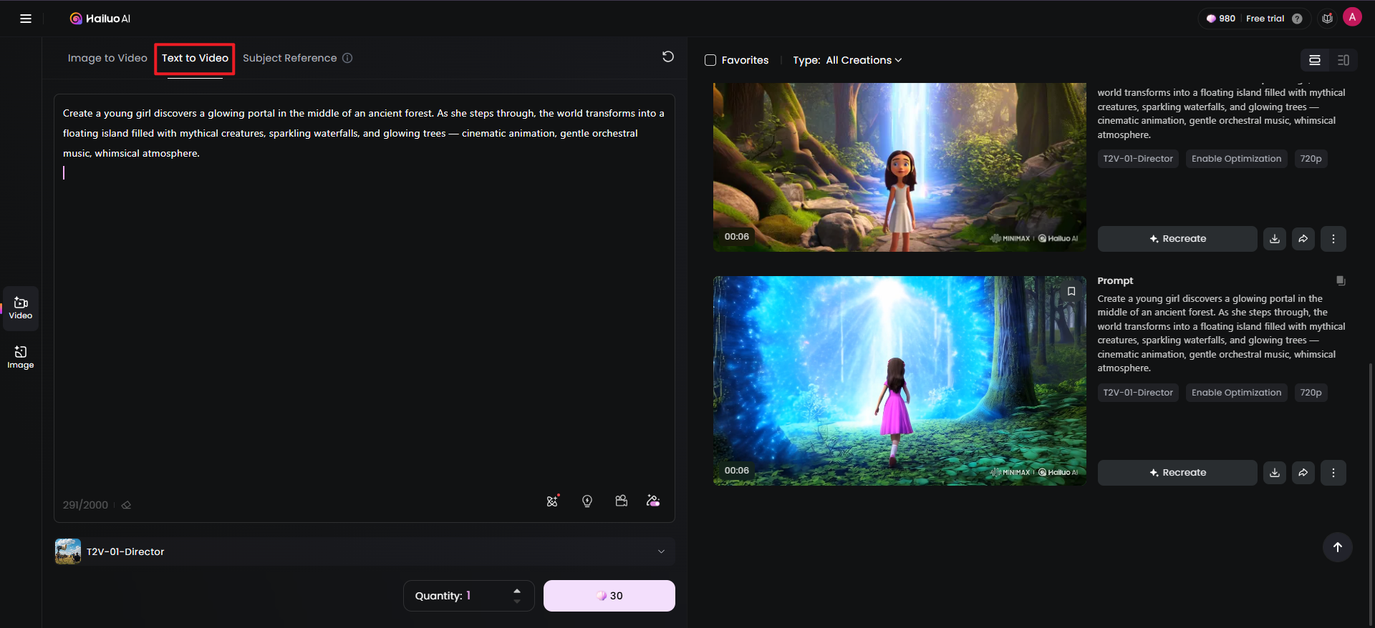Open more options for the second video

coord(1333,473)
